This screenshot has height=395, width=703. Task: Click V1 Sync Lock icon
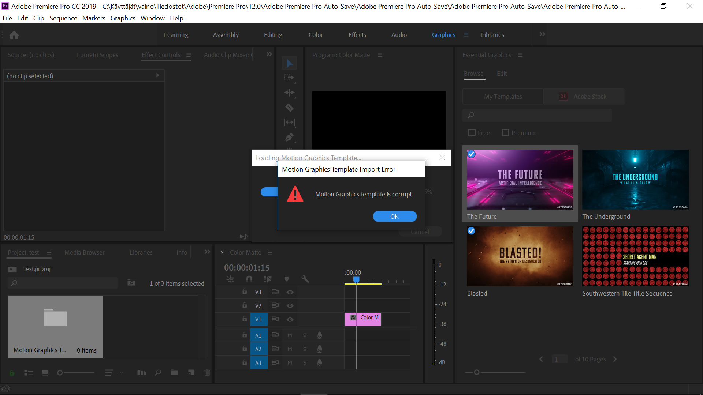pyautogui.click(x=275, y=319)
